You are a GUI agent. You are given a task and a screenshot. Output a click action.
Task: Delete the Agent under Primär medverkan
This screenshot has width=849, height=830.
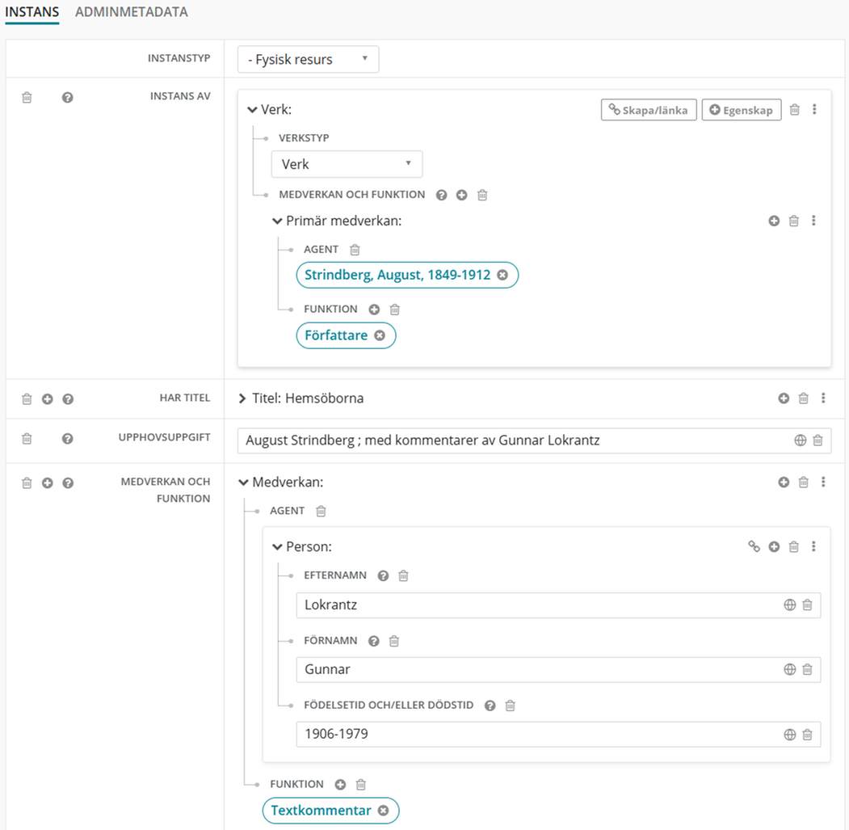pyautogui.click(x=355, y=250)
